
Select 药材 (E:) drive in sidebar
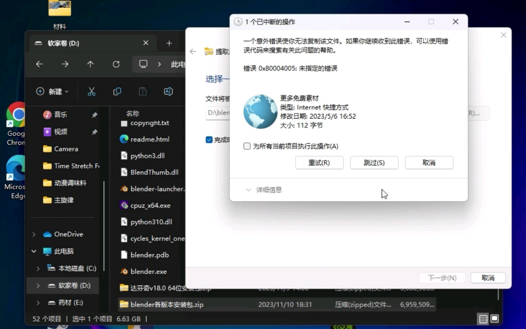pos(65,302)
